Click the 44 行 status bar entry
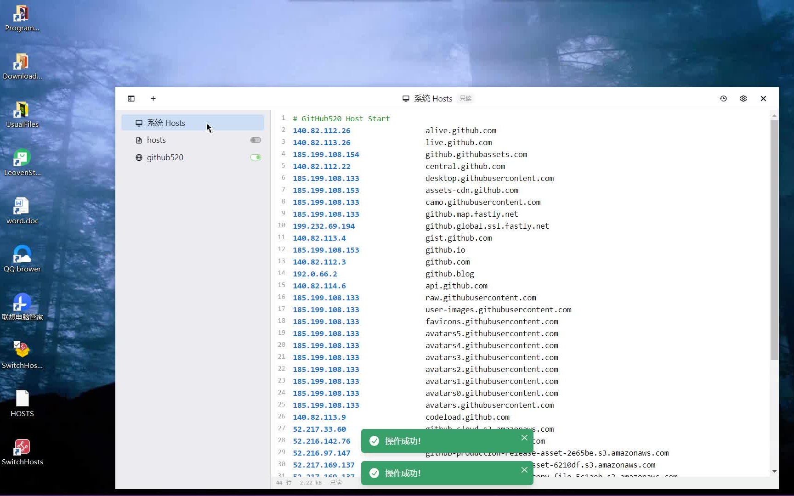The image size is (794, 496). 284,483
